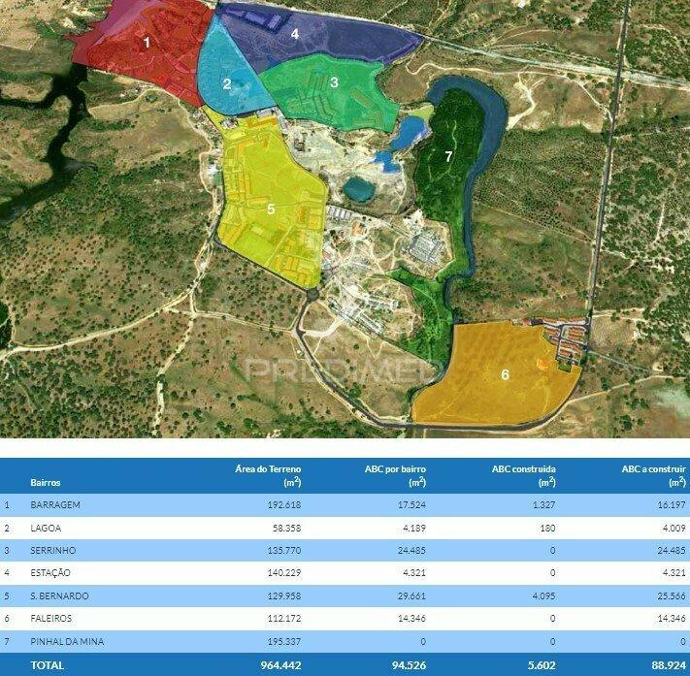Click the S. BERNARDO row label
690x676 pixels.
59,596
